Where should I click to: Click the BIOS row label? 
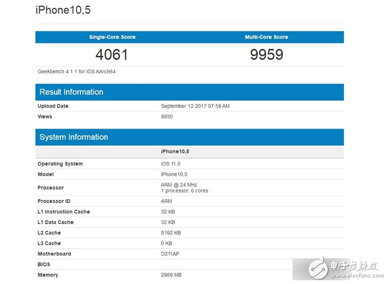[x=44, y=264]
